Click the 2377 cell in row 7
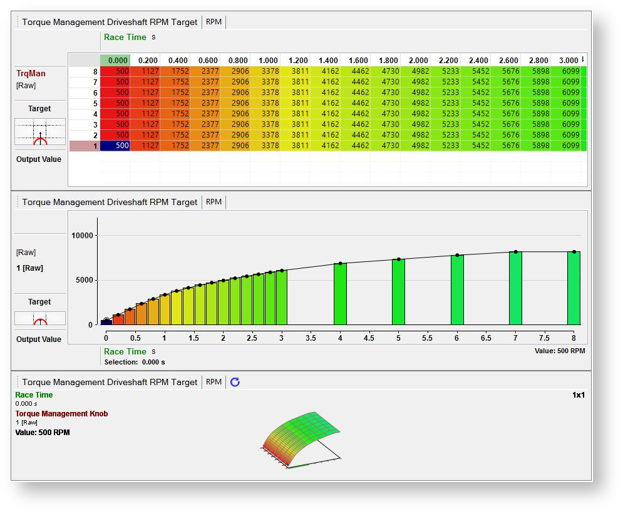Screen dimensions: 623x512 [205, 82]
